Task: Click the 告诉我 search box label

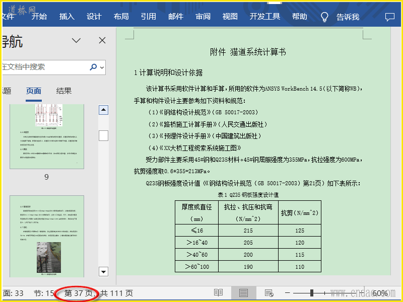Action: tap(348, 17)
